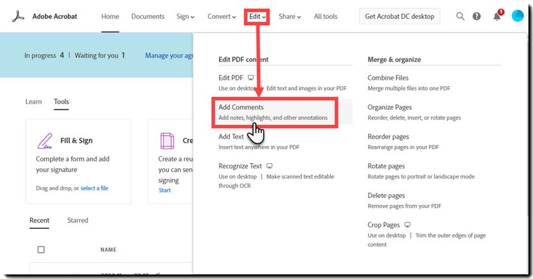Expand the Convert dropdown menu
This screenshot has width=533, height=279.
(x=222, y=16)
